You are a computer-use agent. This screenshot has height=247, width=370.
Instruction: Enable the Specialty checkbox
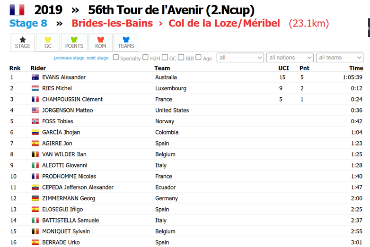115,57
